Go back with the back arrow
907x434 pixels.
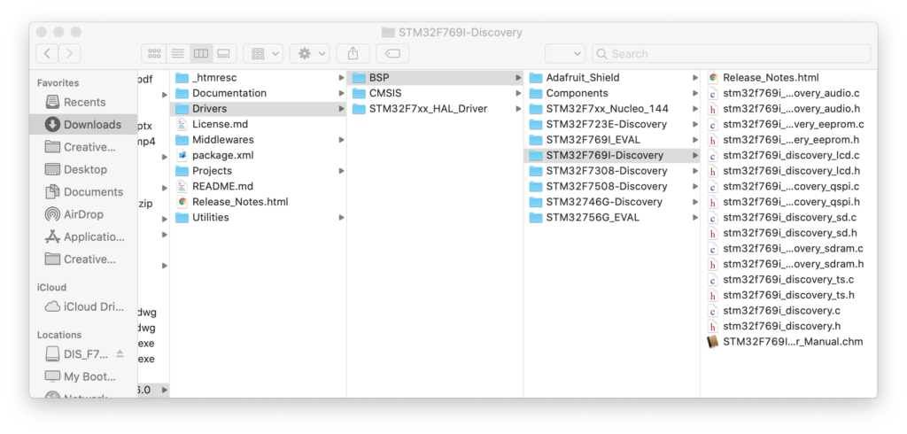(47, 54)
